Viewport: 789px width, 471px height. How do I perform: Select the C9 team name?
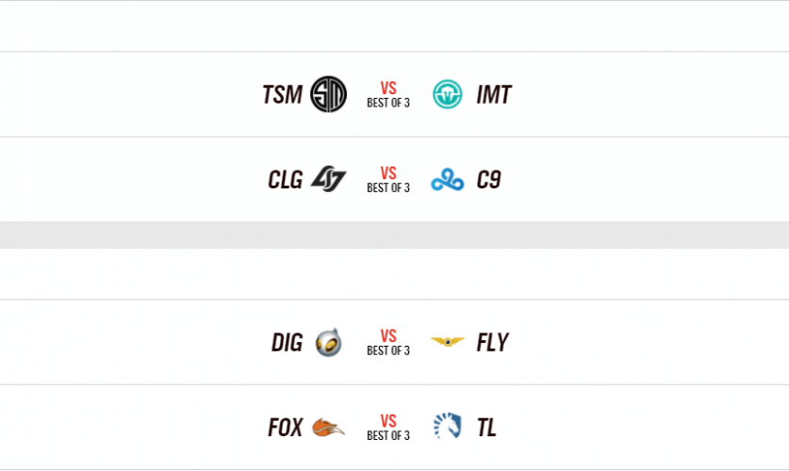click(488, 180)
